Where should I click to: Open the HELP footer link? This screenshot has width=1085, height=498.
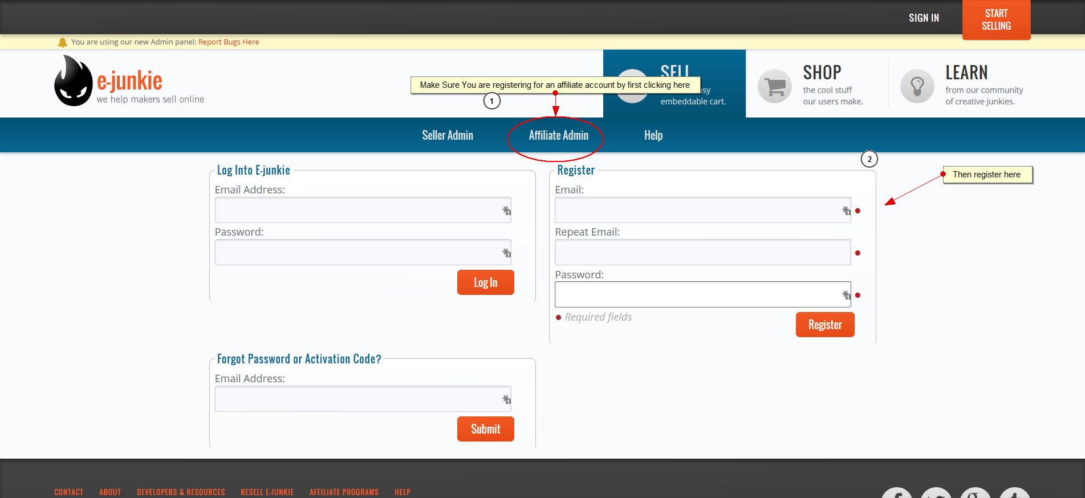tap(403, 492)
